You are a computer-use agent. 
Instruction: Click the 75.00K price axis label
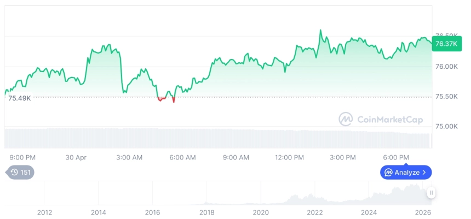tap(446, 126)
